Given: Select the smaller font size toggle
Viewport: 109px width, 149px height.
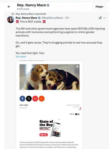Looking at the screenshot, I should point(78,114).
